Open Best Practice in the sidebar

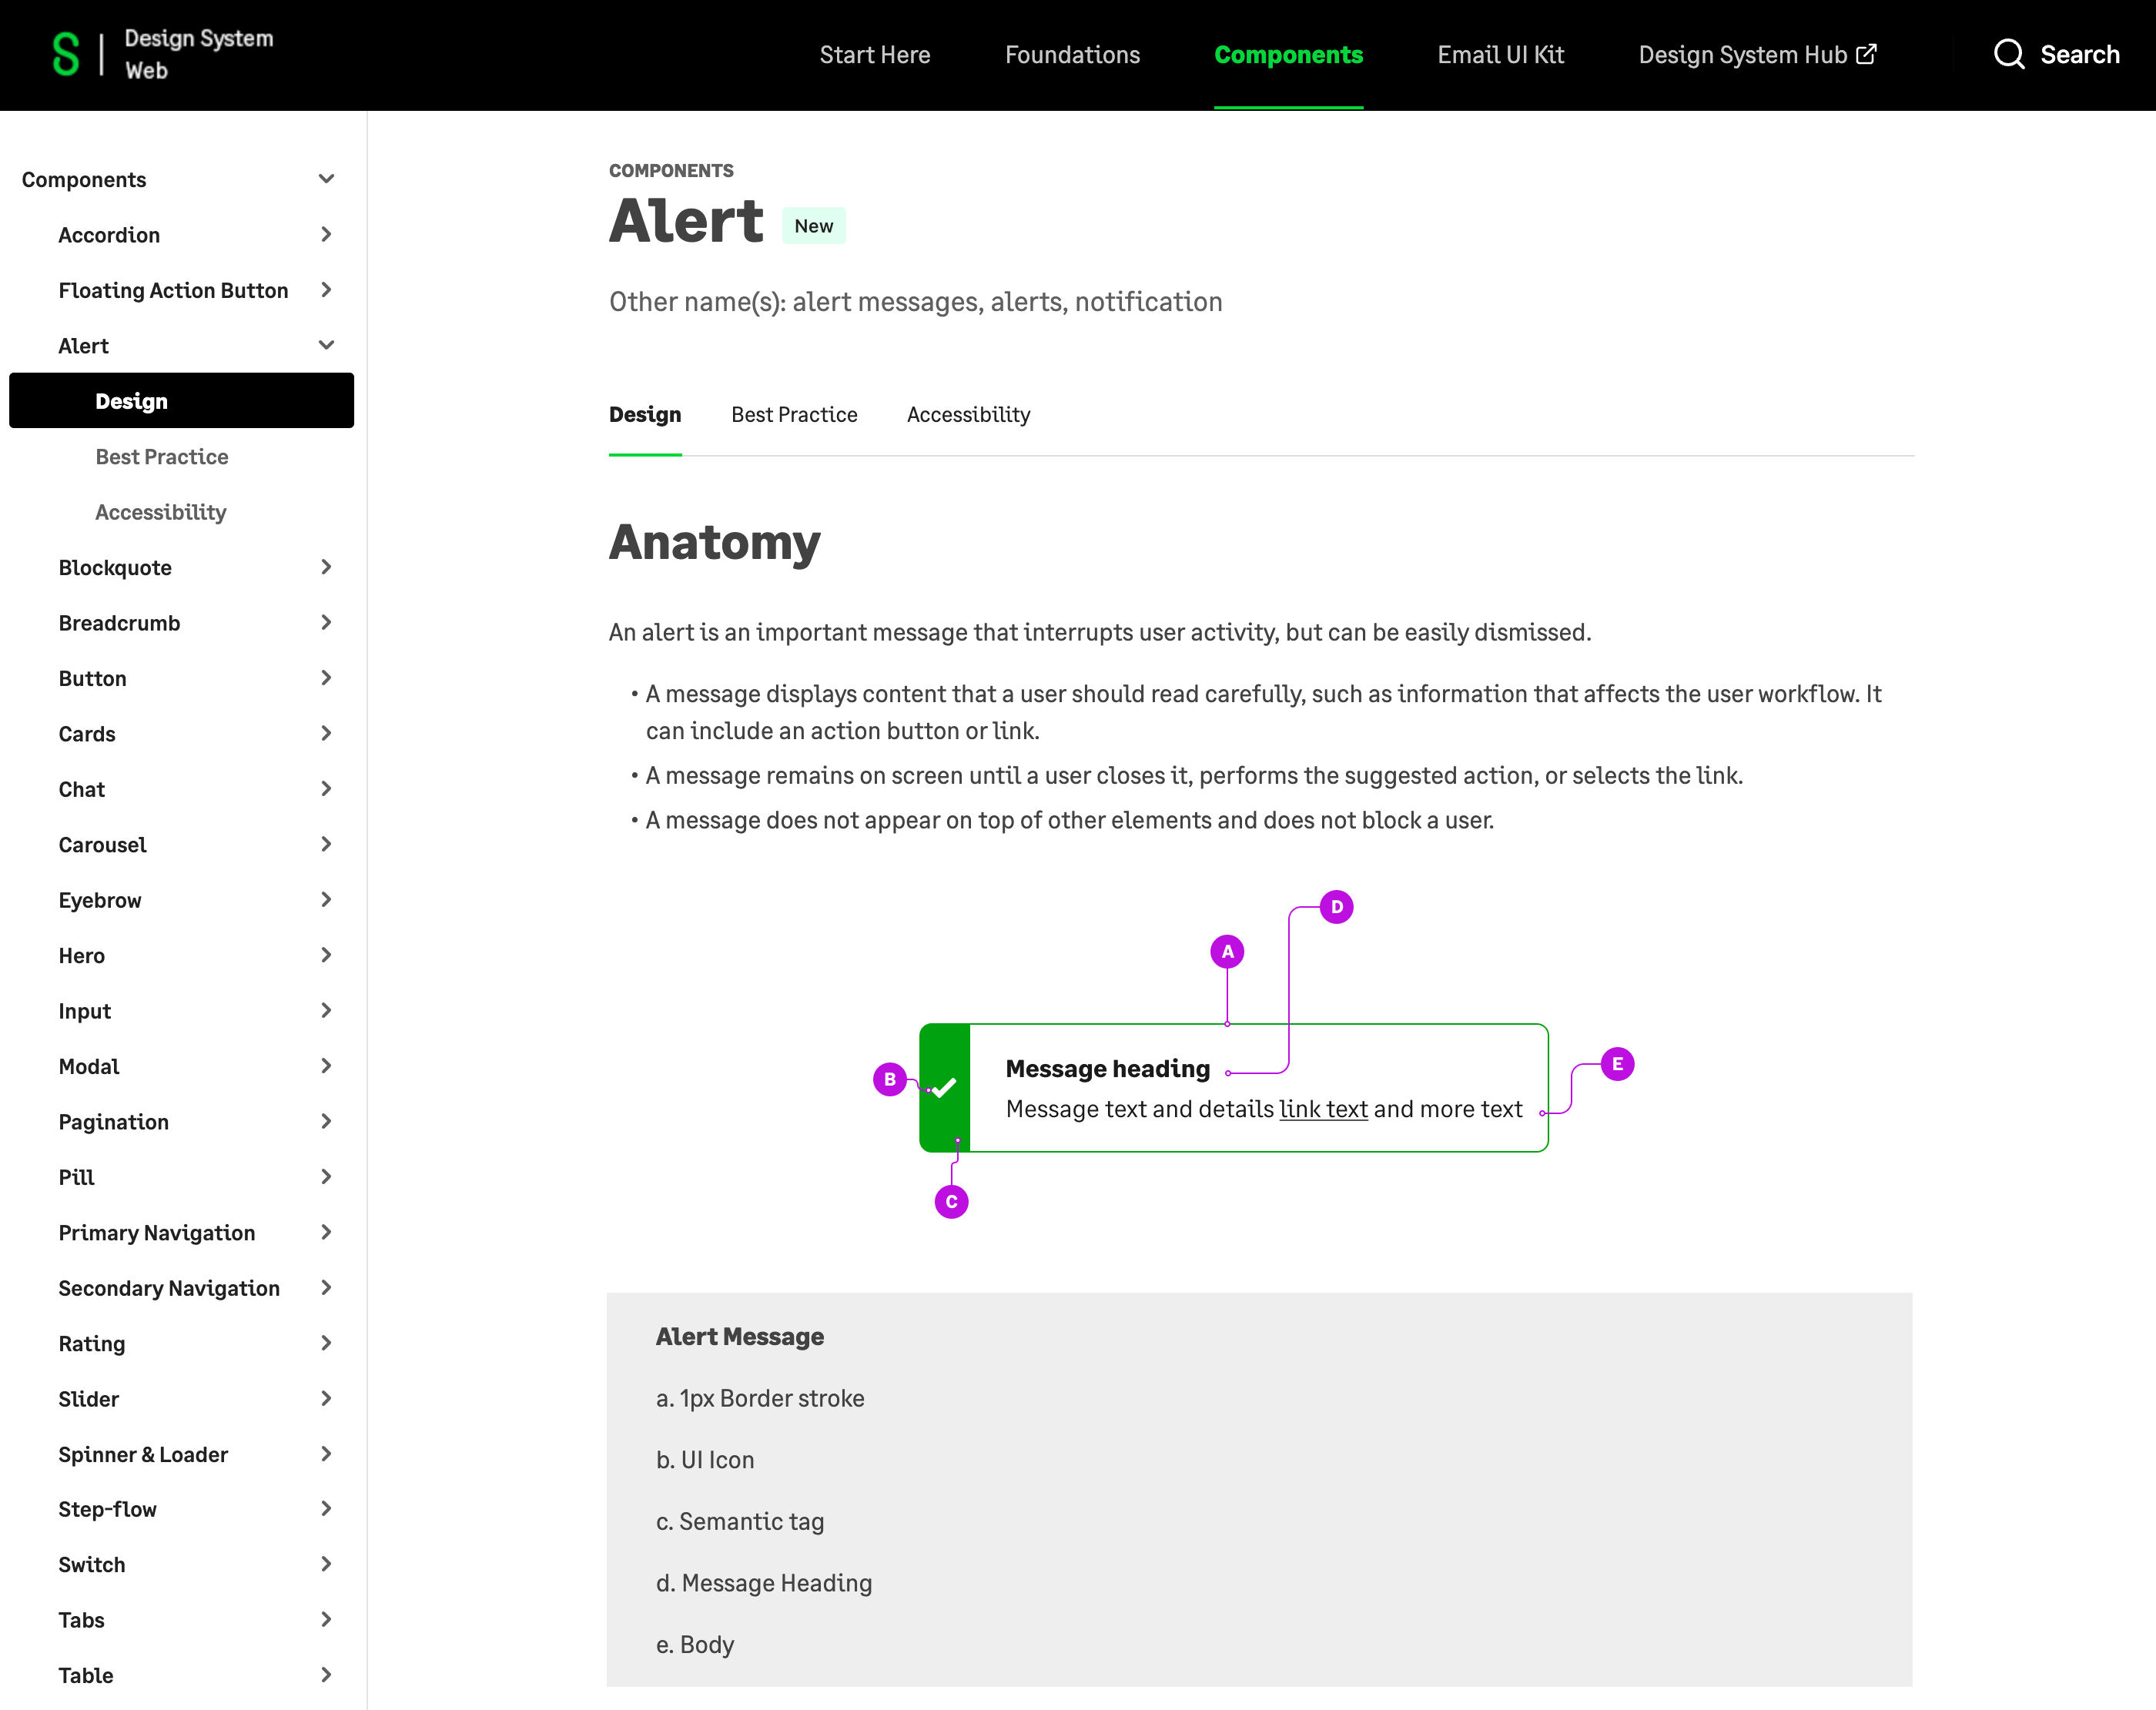(161, 457)
